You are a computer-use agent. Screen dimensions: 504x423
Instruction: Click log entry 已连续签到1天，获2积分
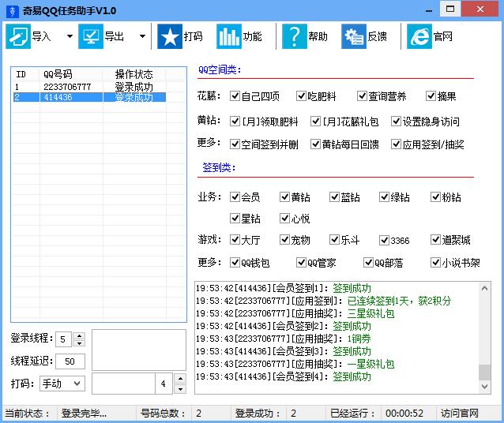point(323,301)
